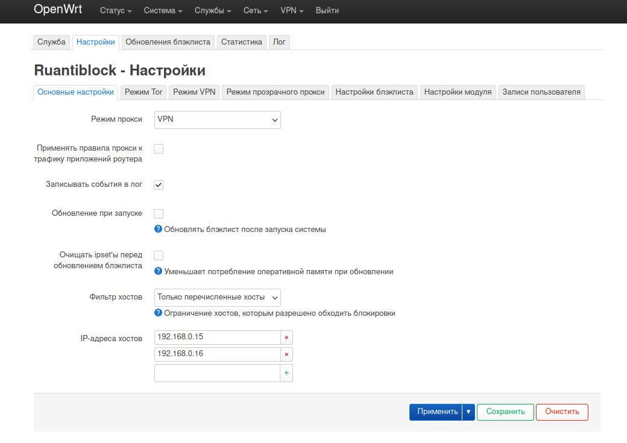
Task: Switch to the Режим Tor tab
Action: coord(143,92)
